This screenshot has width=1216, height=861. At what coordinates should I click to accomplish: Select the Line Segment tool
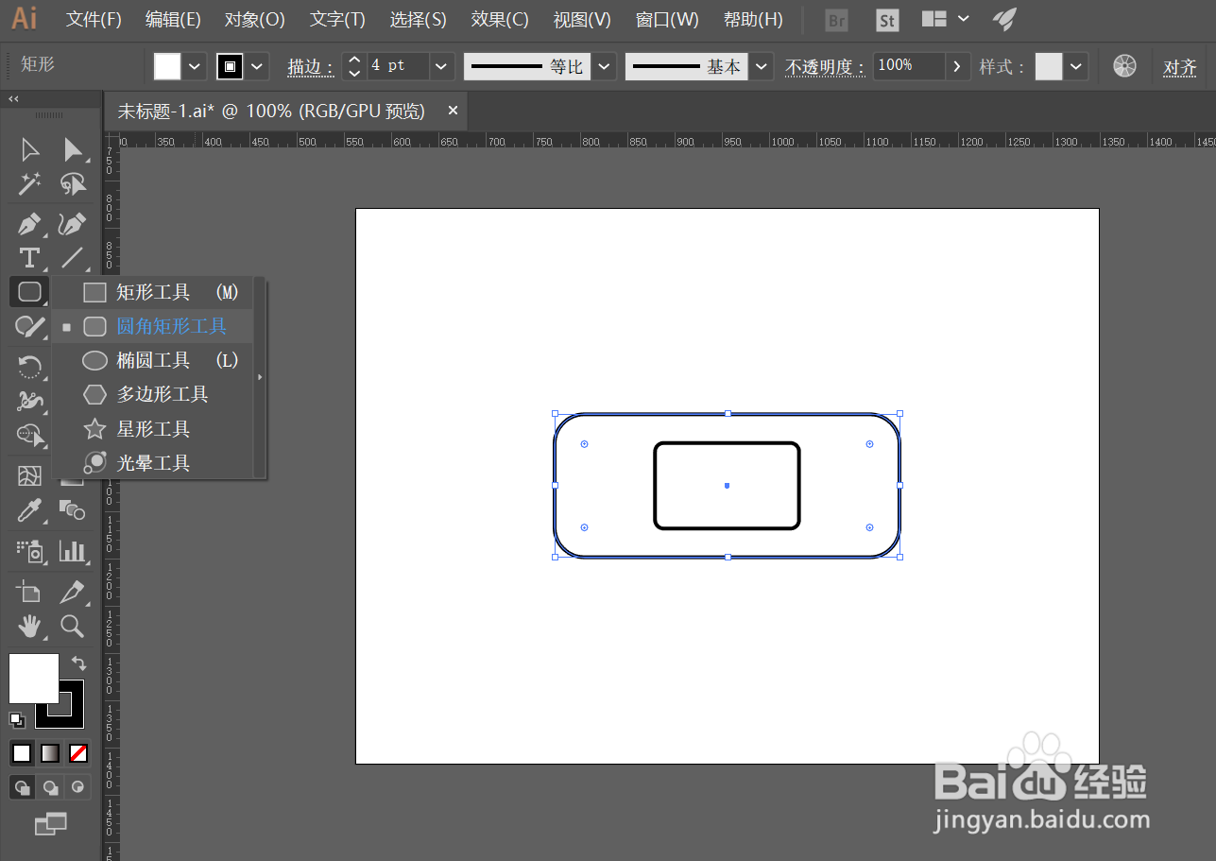[73, 258]
